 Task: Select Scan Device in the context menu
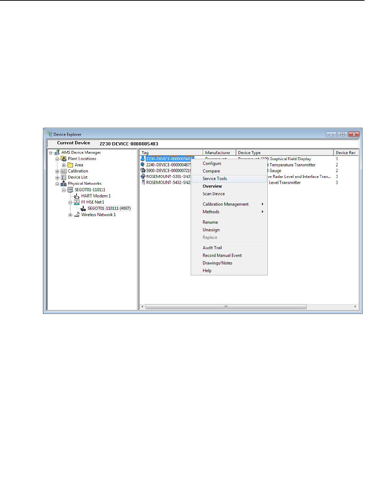click(x=229, y=194)
